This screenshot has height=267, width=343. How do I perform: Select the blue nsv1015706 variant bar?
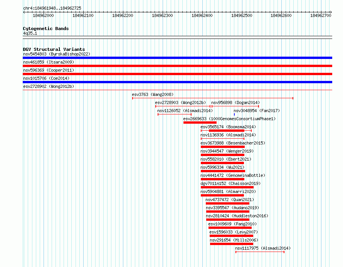tap(177, 82)
